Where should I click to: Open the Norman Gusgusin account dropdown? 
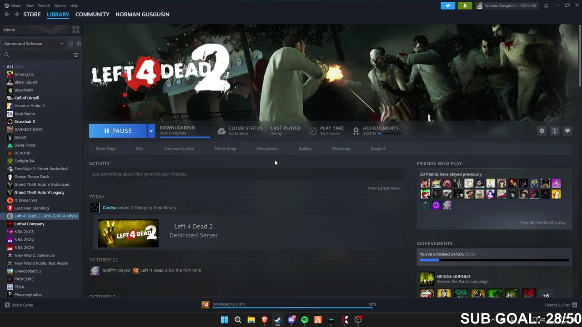pyautogui.click(x=506, y=5)
